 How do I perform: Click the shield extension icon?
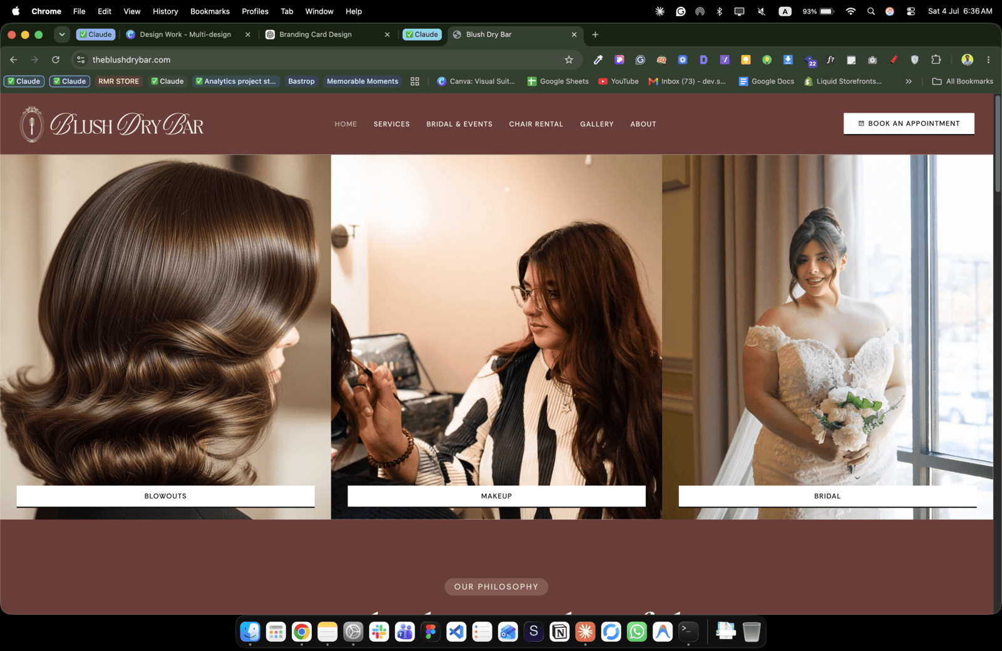915,59
